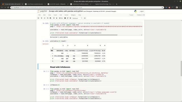Move selected cell down with the arrow icon
Viewport: 182px width, 102px height.
(x=57, y=18)
